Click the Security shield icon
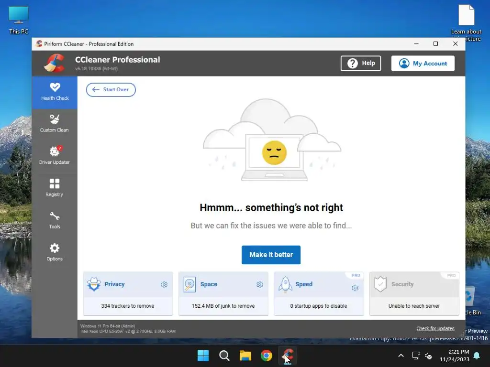The height and width of the screenshot is (367, 490). coord(380,284)
